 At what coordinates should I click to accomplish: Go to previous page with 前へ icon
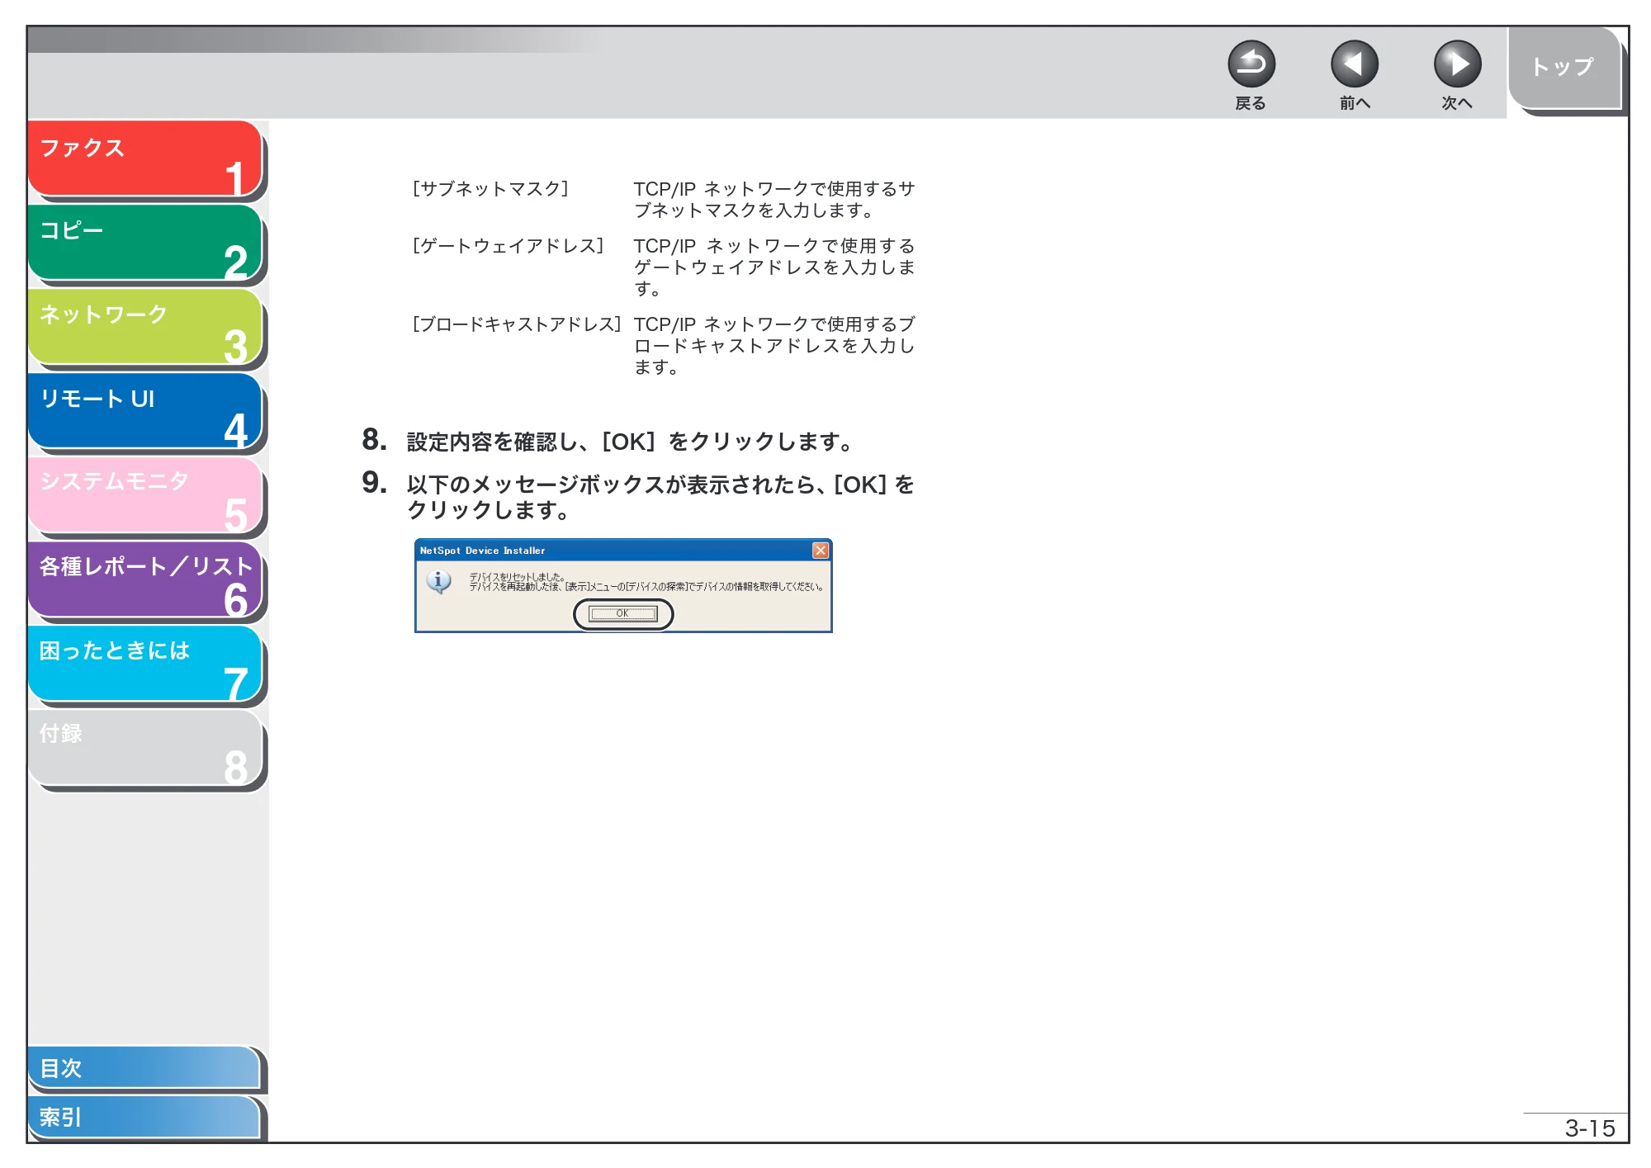pos(1354,64)
